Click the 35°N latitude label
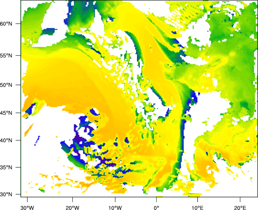 pyautogui.click(x=6, y=167)
